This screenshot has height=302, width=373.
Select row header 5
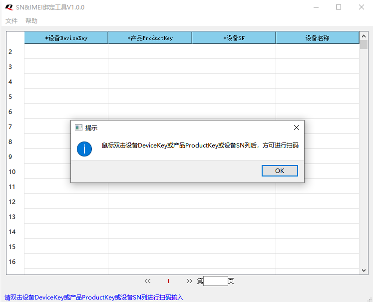pyautogui.click(x=15, y=96)
